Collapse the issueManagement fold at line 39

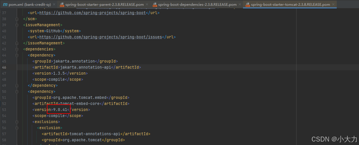tap(17, 25)
